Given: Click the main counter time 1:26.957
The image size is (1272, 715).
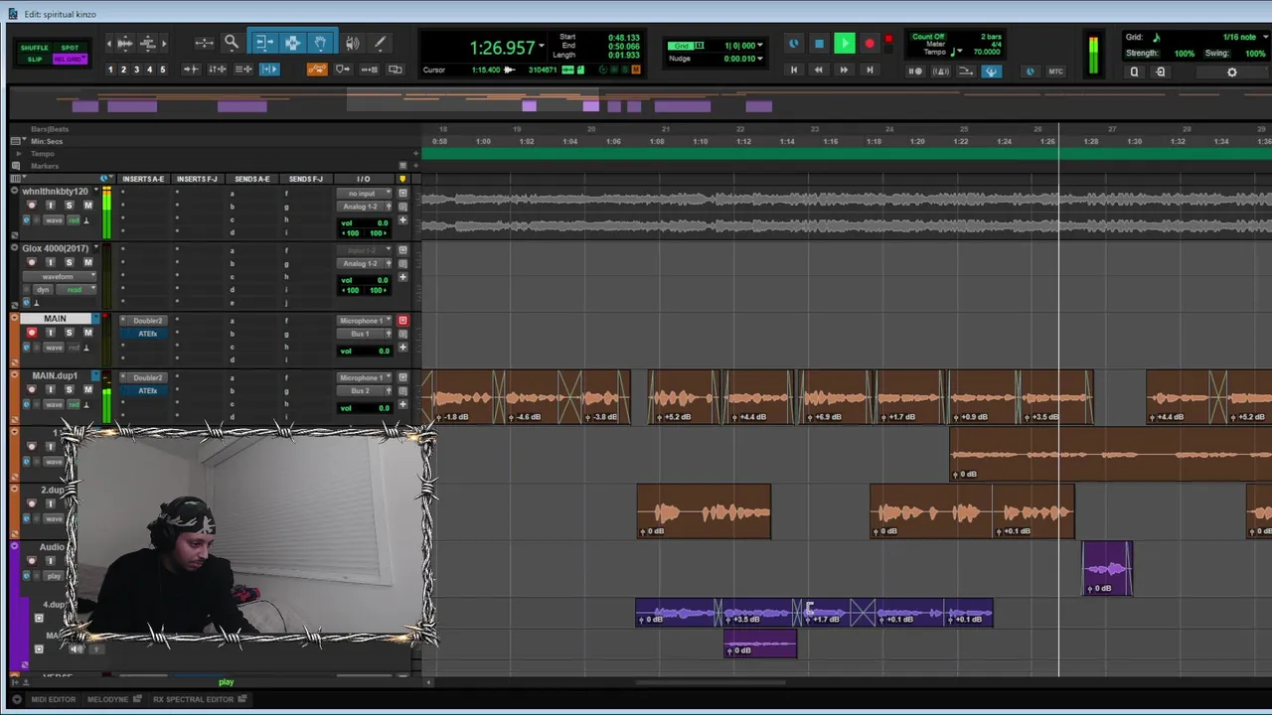Looking at the screenshot, I should [502, 48].
